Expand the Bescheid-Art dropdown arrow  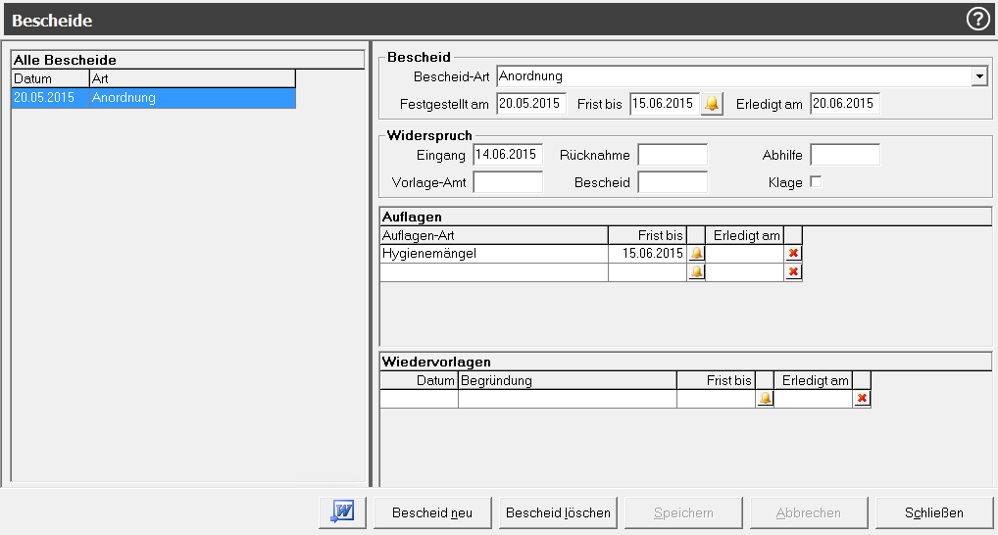(978, 76)
